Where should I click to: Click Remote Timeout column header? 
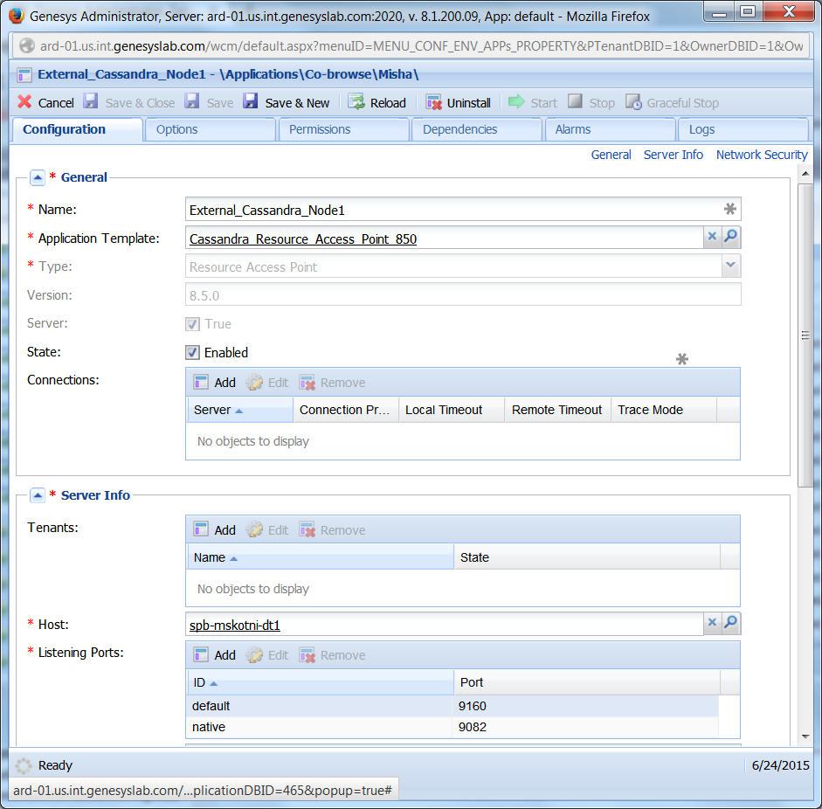[x=558, y=410]
